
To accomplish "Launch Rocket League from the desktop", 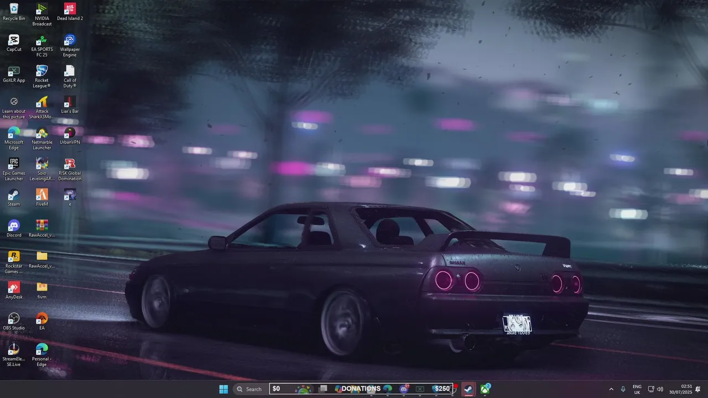I will [x=42, y=76].
